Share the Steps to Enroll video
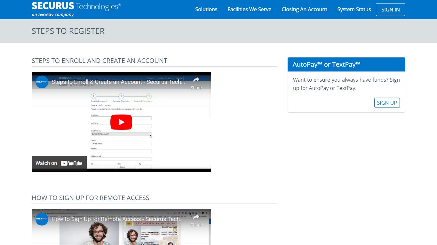The width and height of the screenshot is (437, 245). point(196,83)
